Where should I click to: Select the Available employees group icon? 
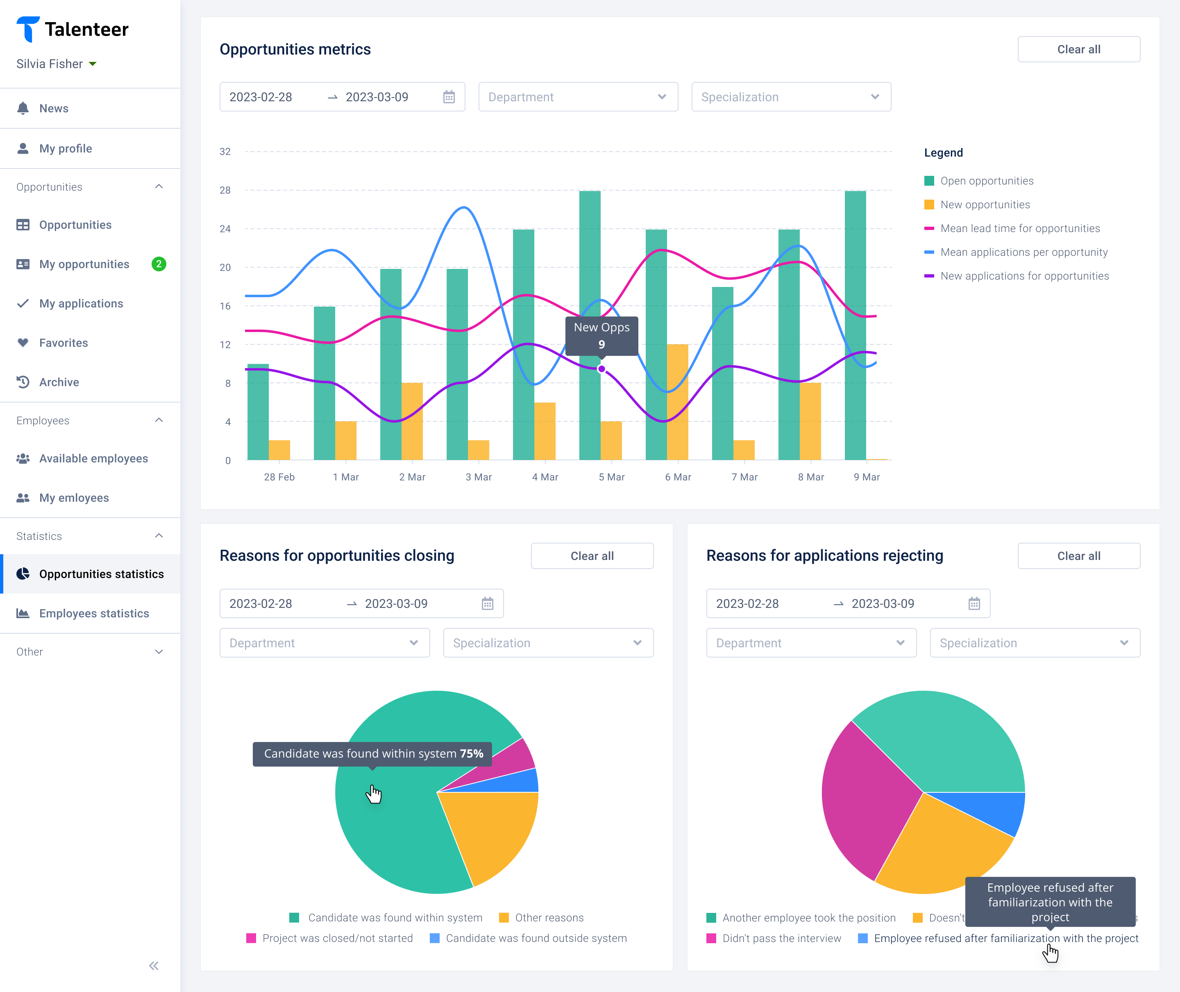click(23, 458)
